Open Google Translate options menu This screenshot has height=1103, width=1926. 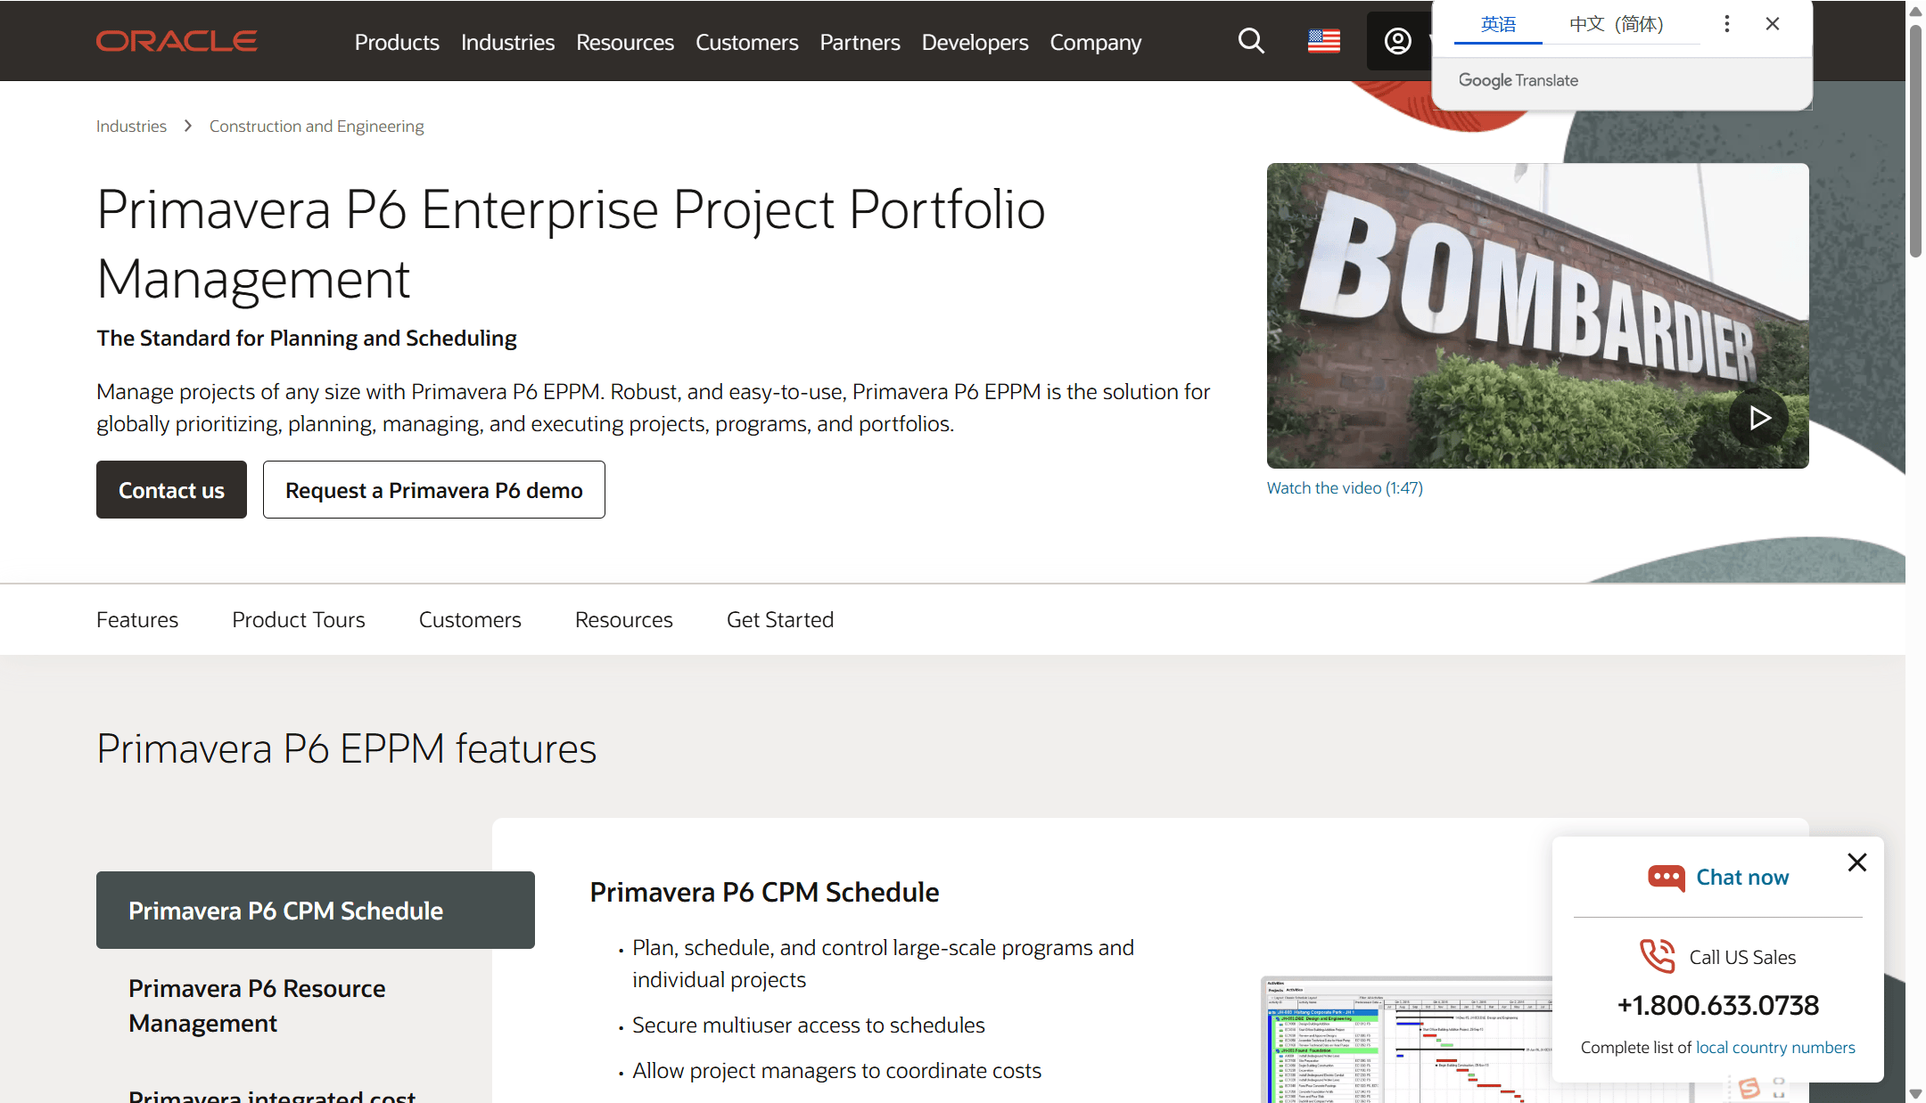click(1727, 24)
